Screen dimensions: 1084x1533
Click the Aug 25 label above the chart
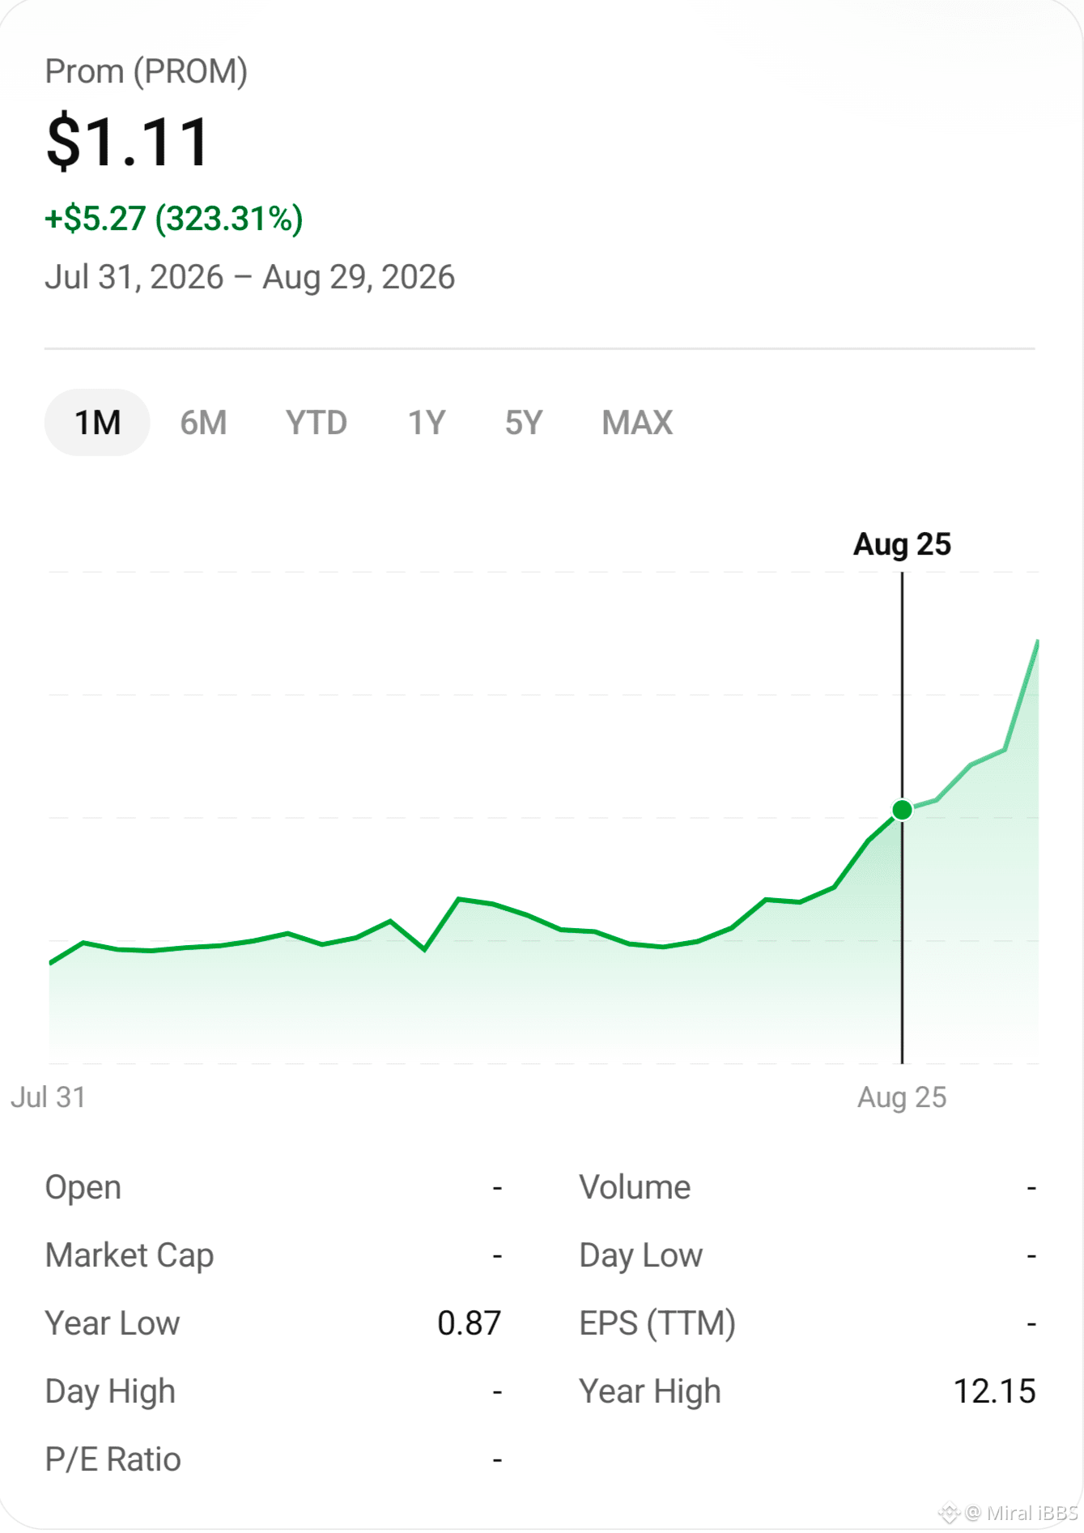[902, 544]
